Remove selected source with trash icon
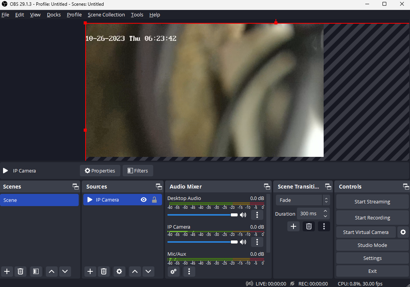This screenshot has height=287, width=410. click(104, 271)
